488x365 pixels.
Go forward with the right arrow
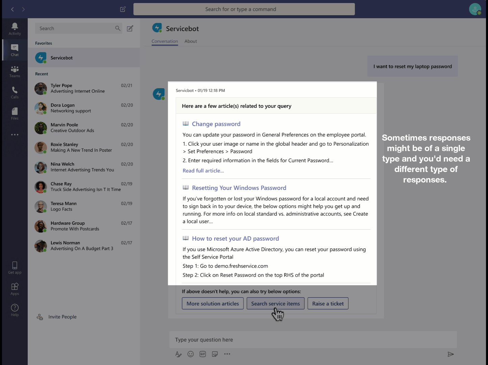(23, 9)
